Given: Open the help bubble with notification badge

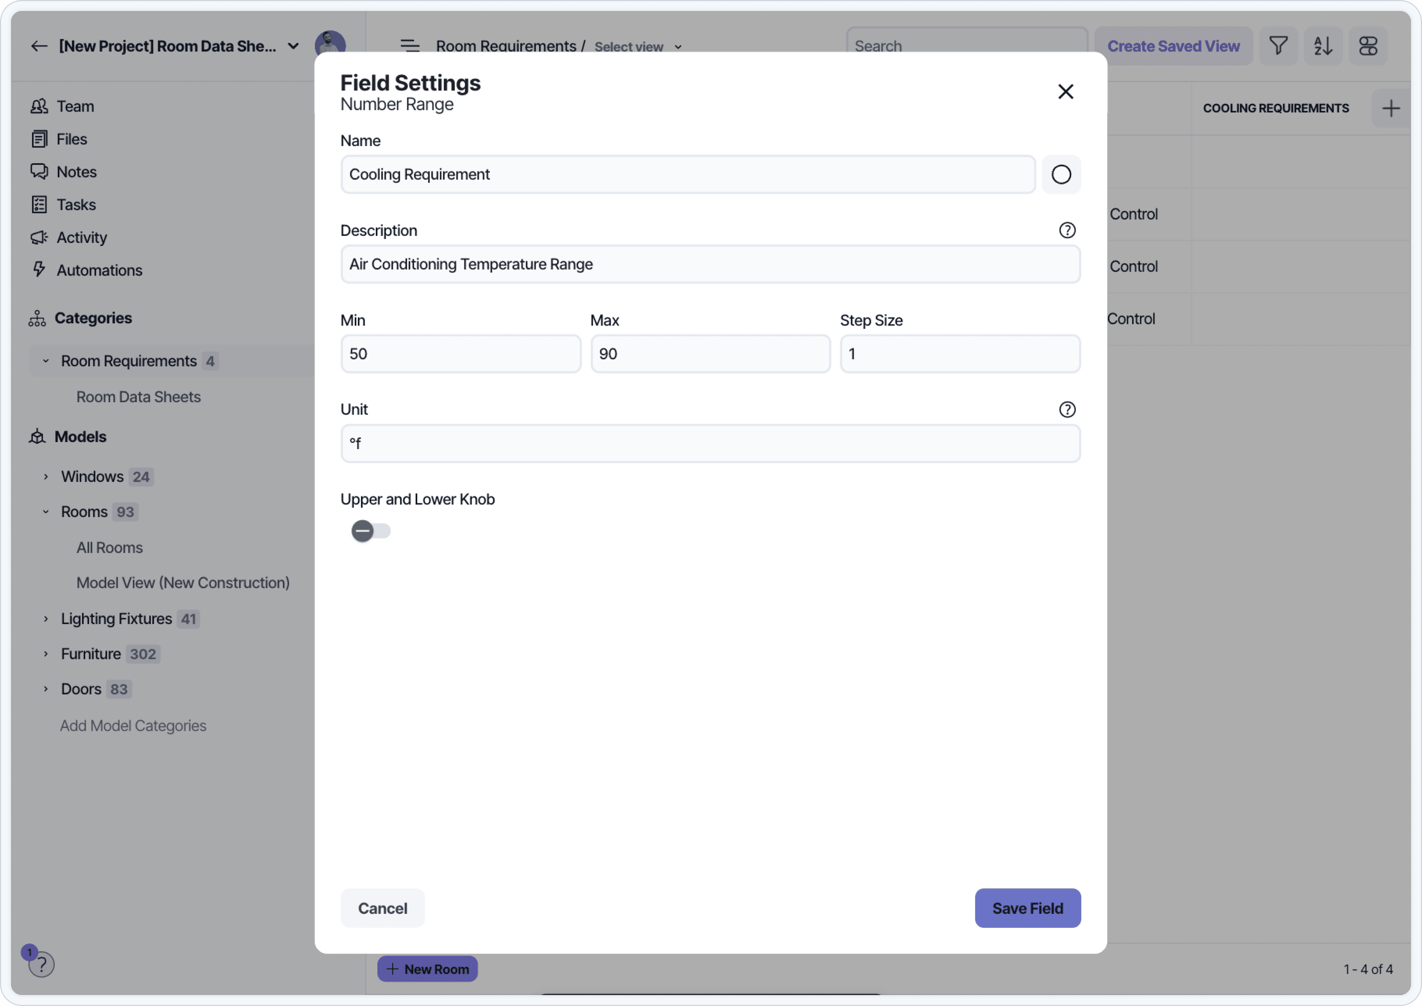Looking at the screenshot, I should click(x=41, y=964).
